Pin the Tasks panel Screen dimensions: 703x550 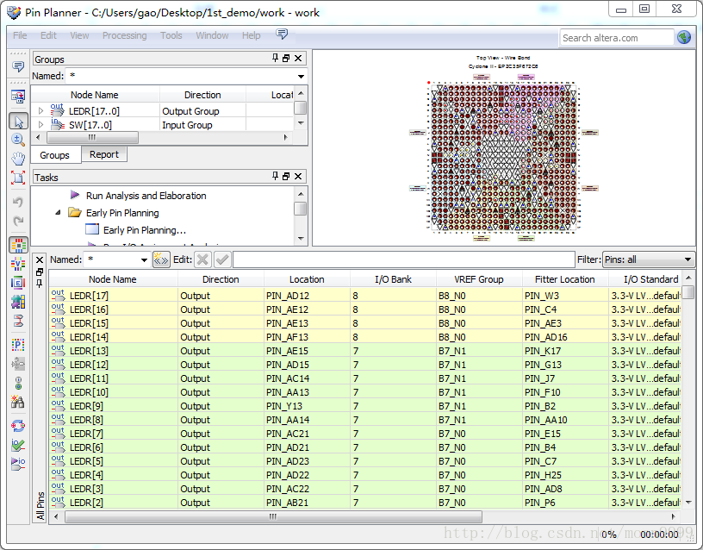click(276, 176)
